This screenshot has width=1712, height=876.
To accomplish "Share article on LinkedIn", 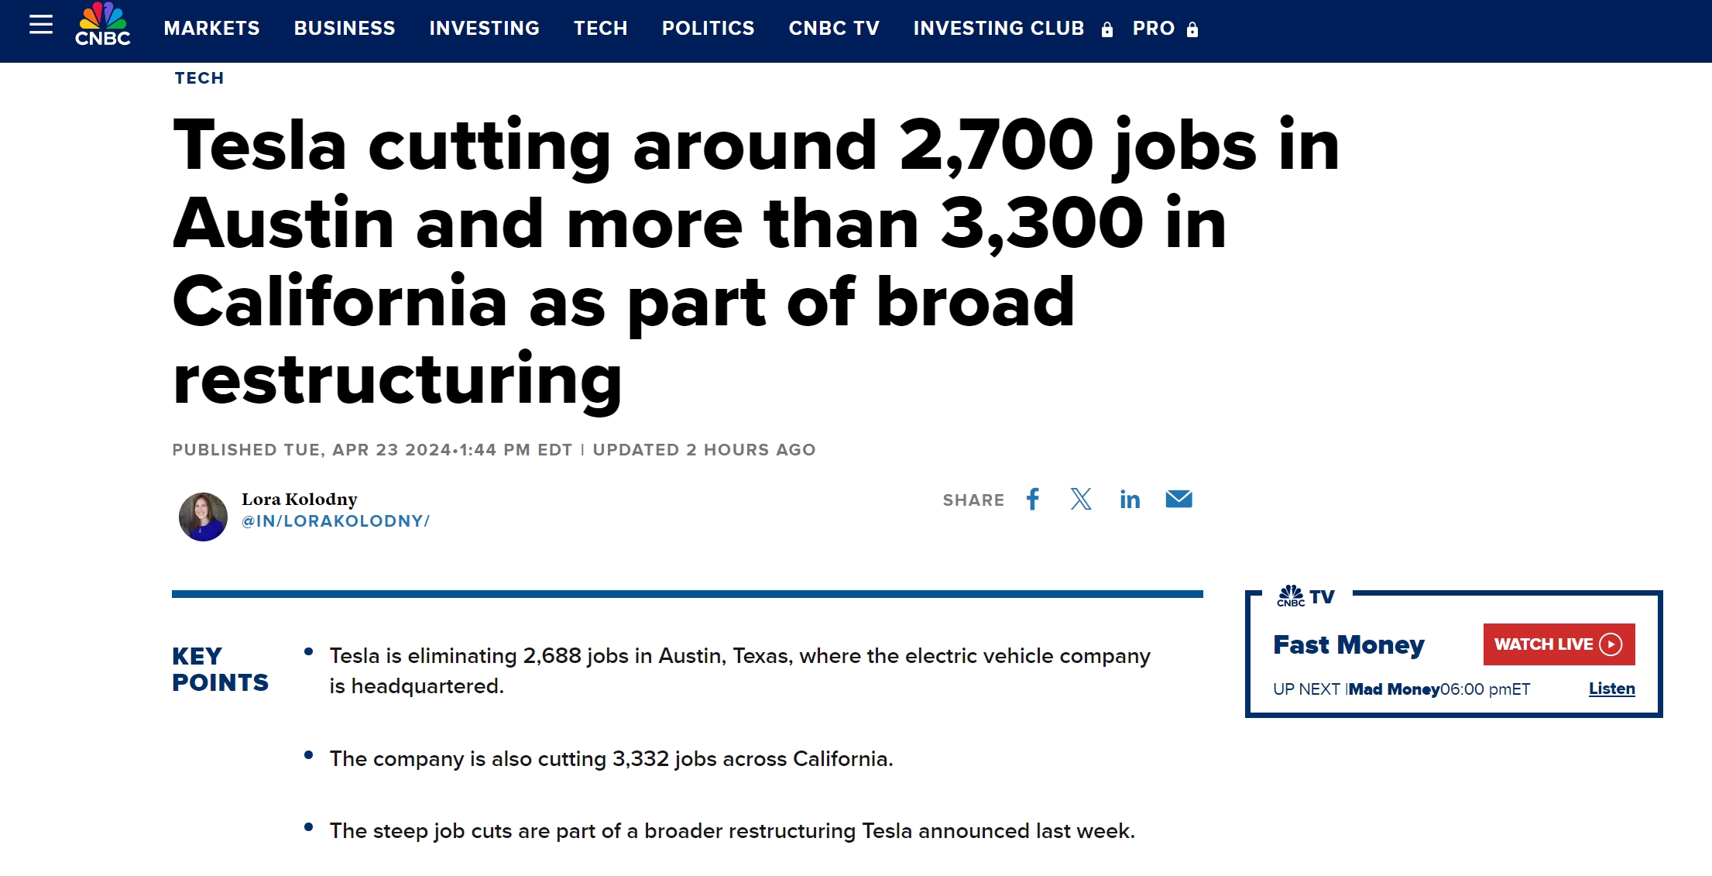I will click(x=1130, y=500).
